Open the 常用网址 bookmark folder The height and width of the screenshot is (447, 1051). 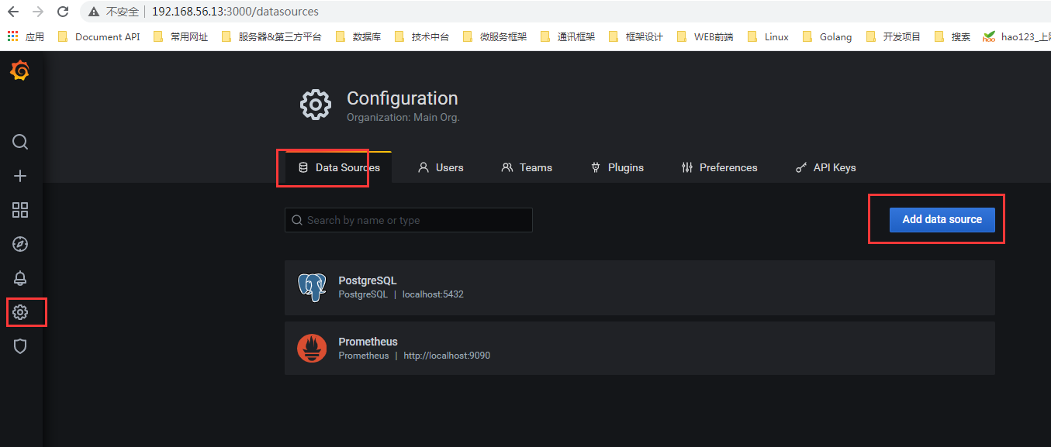[x=181, y=36]
